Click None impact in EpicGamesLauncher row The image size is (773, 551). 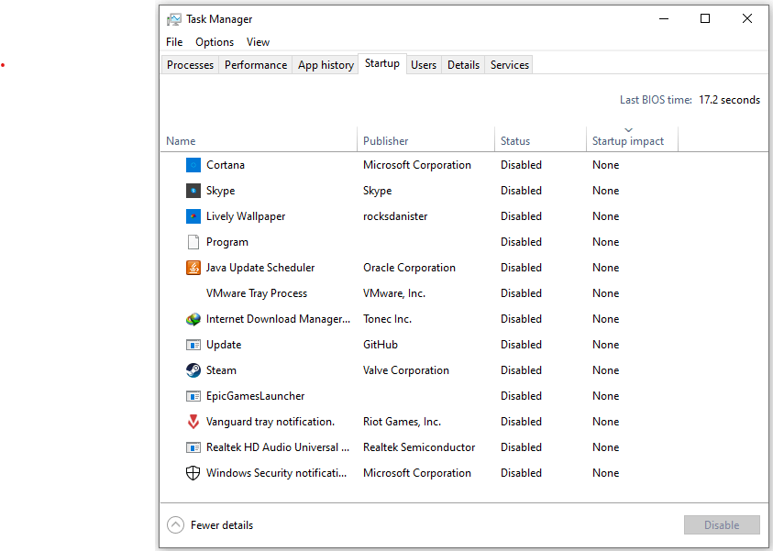[605, 396]
